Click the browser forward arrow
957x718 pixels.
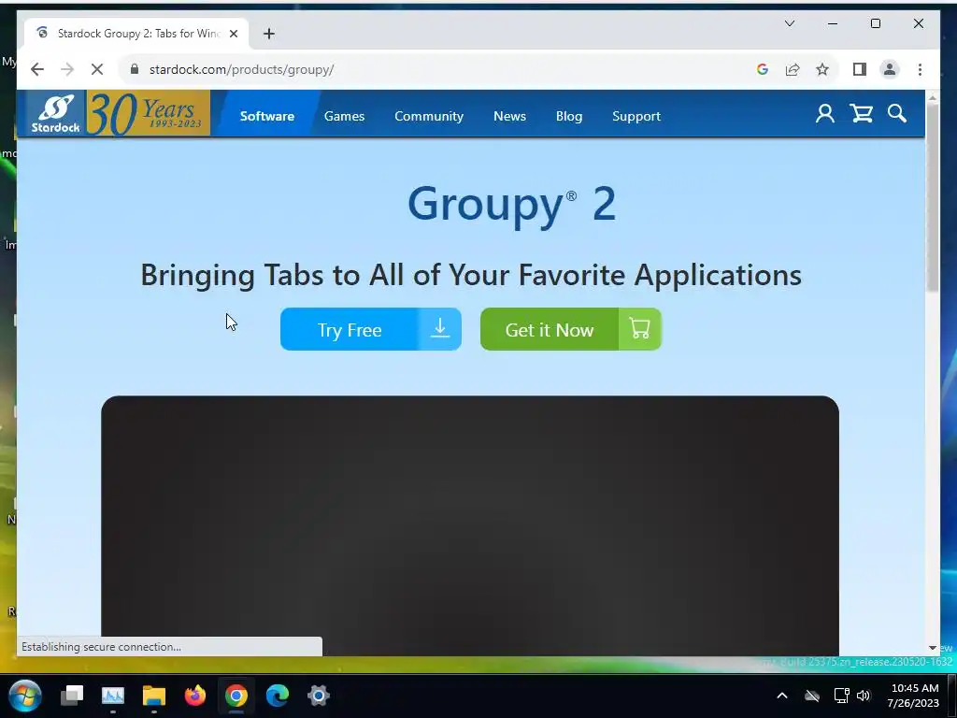pyautogui.click(x=67, y=69)
